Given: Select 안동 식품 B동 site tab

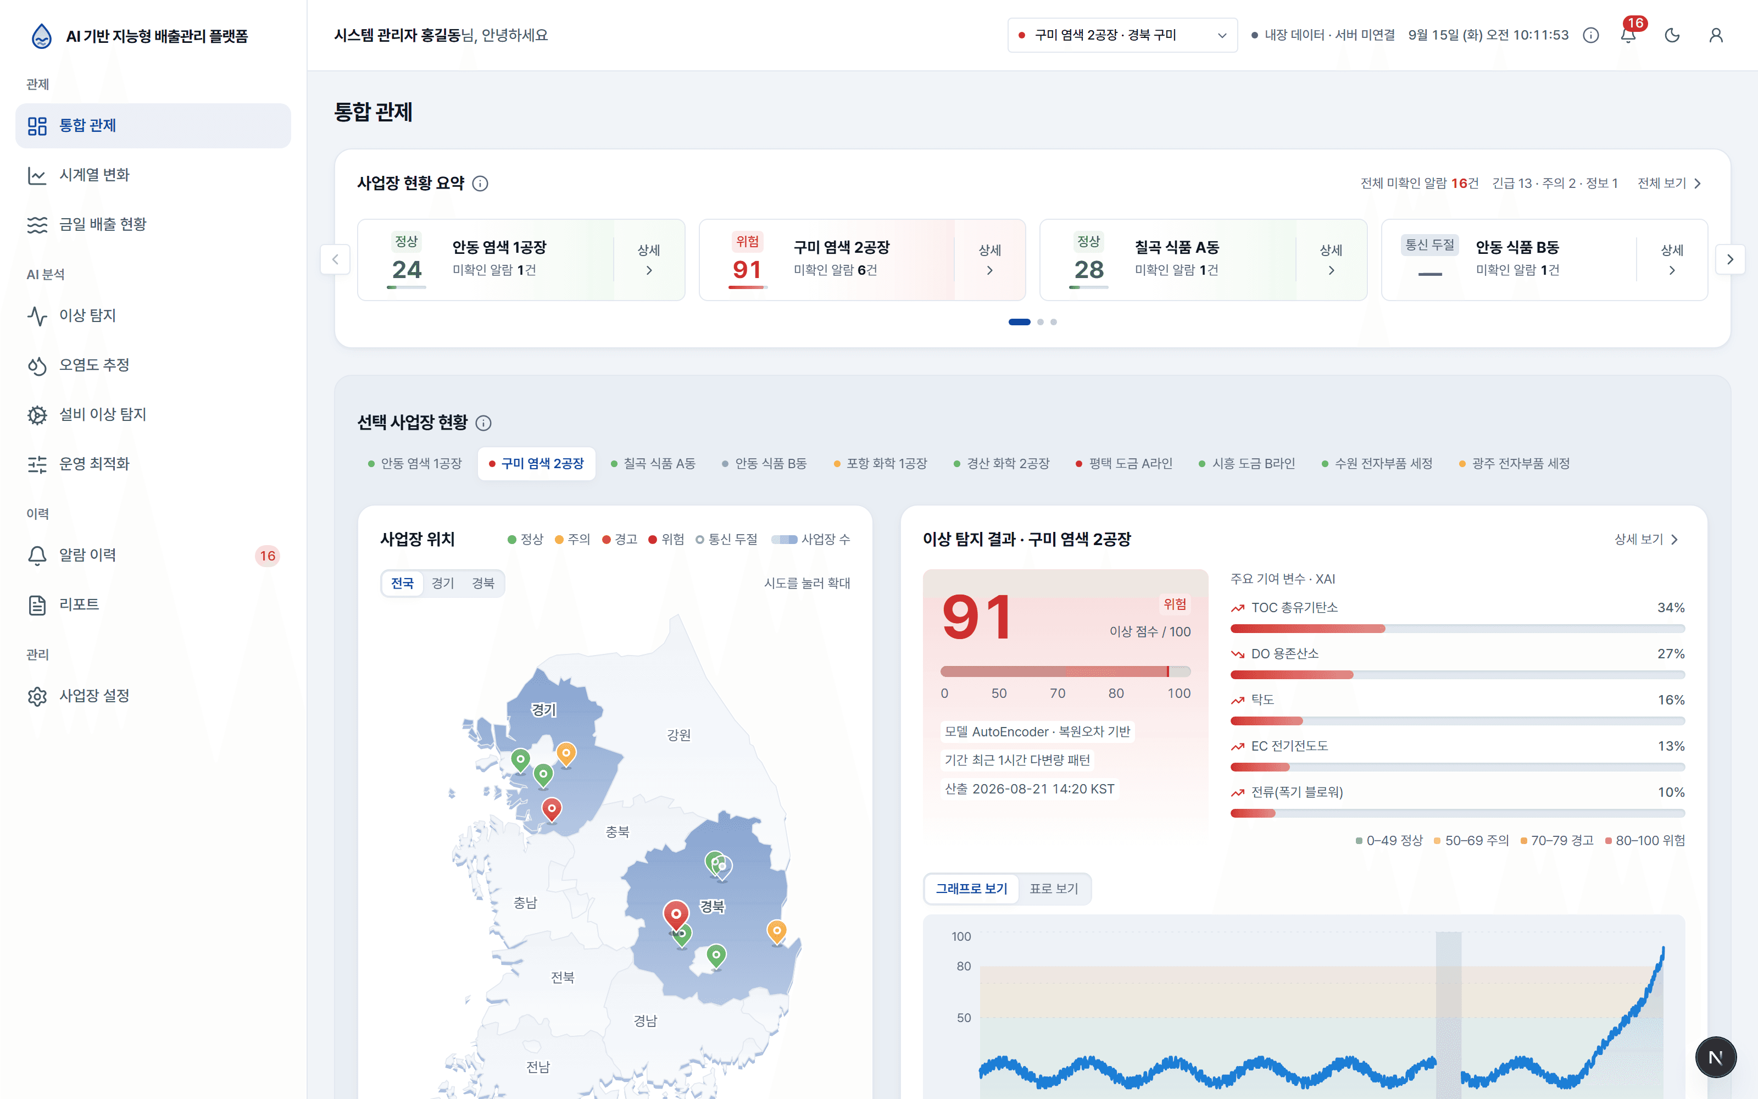Looking at the screenshot, I should [764, 464].
